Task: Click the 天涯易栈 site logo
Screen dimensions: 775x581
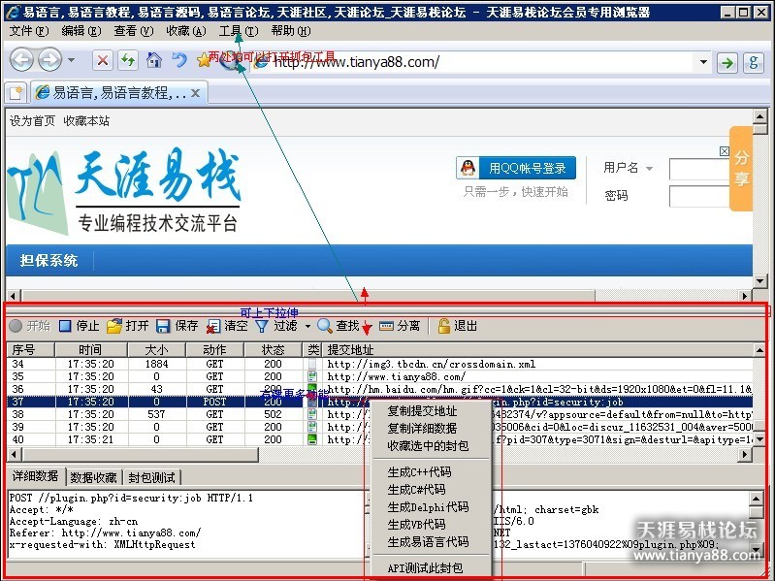Action: click(124, 192)
